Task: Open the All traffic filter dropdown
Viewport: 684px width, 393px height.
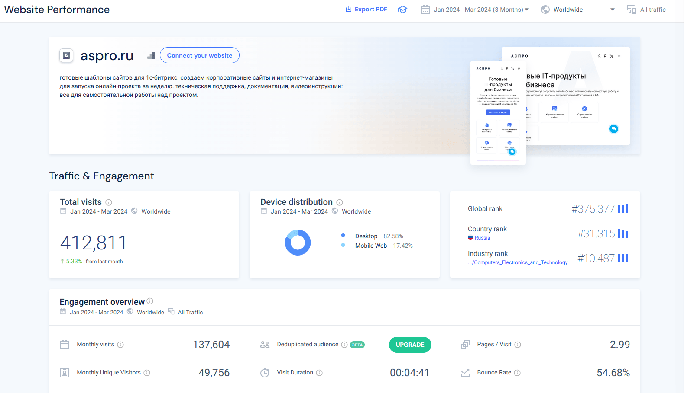Action: tap(652, 10)
